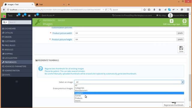The image size is (192, 108).
Task: Reload the page with refresh icon
Action: 106,10
